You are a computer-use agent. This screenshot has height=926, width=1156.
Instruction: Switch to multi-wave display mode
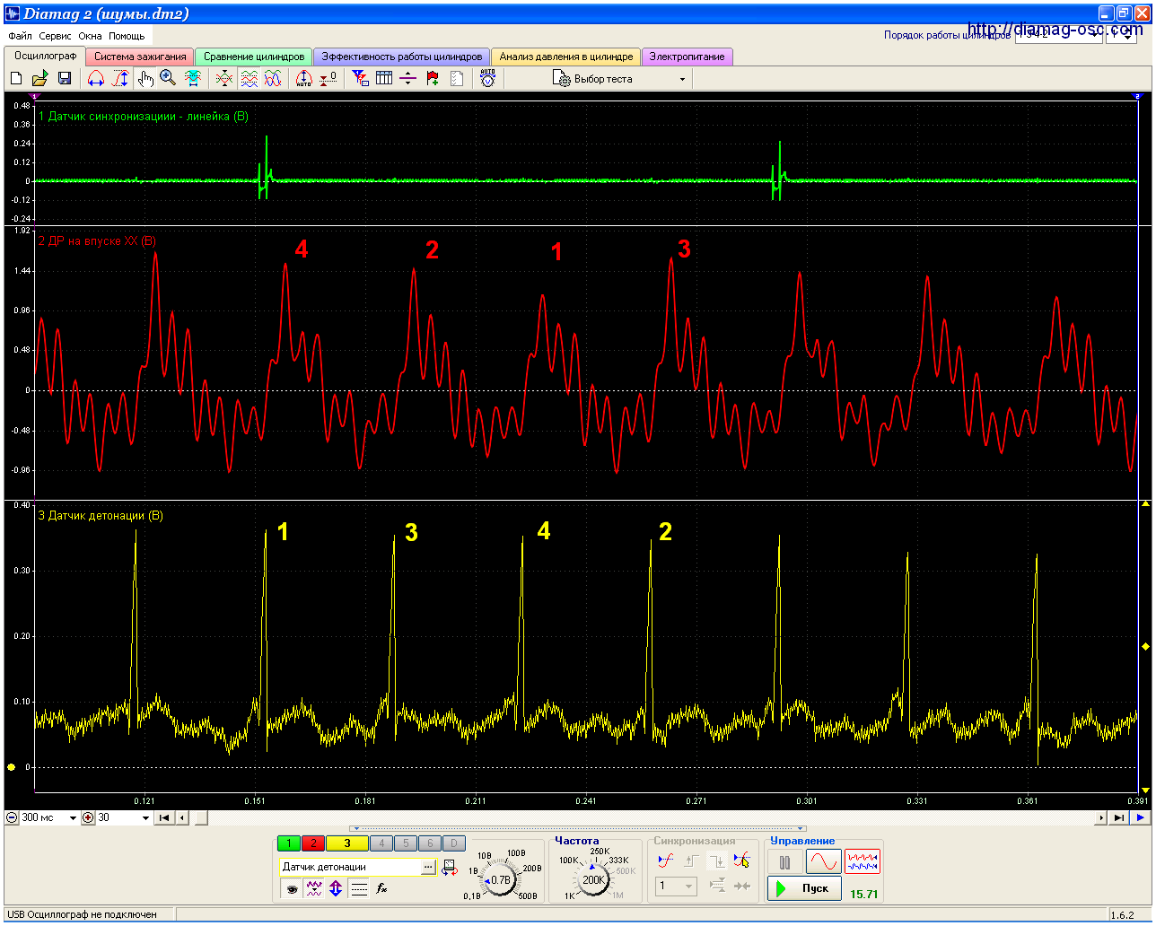click(863, 862)
